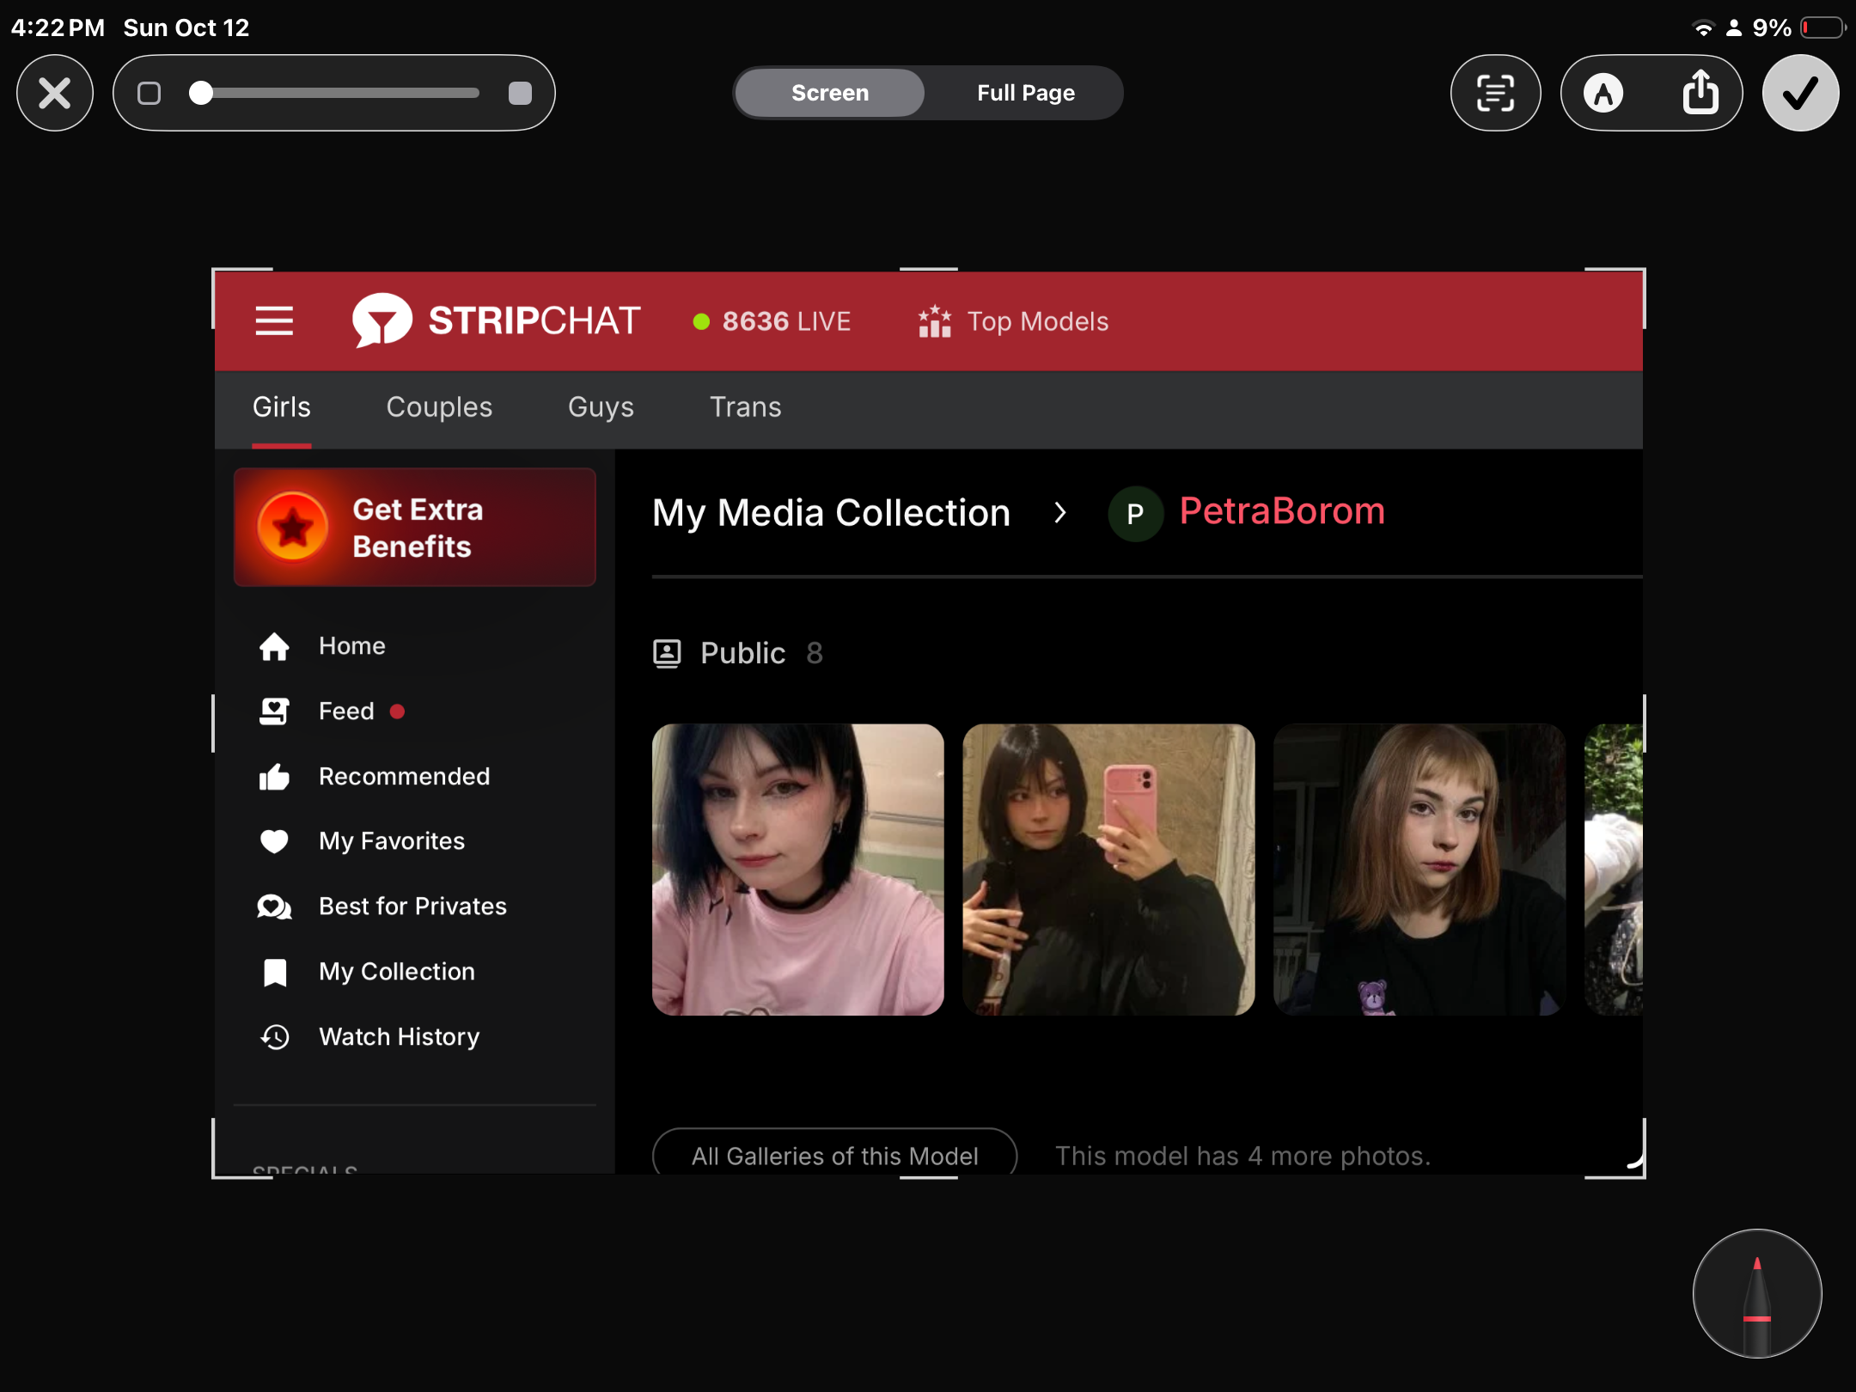Open the Stripchat hamburger menu
Screen dimensions: 1856x1392
tap(274, 321)
